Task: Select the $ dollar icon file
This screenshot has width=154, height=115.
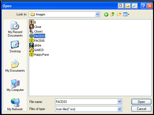Action: coord(33,22)
